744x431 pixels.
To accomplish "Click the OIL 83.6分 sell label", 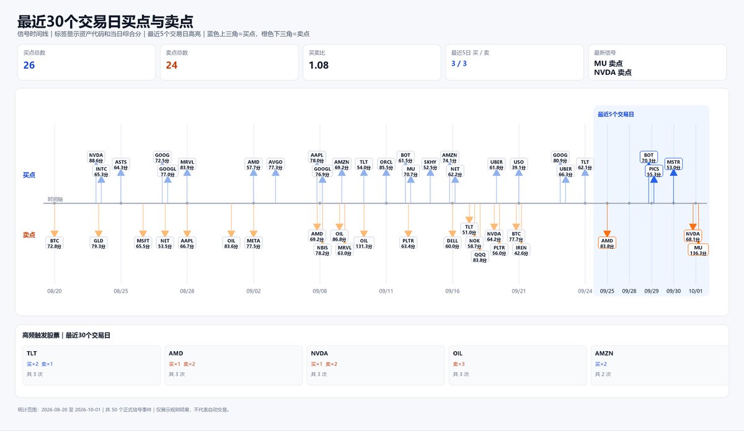I will click(x=231, y=243).
